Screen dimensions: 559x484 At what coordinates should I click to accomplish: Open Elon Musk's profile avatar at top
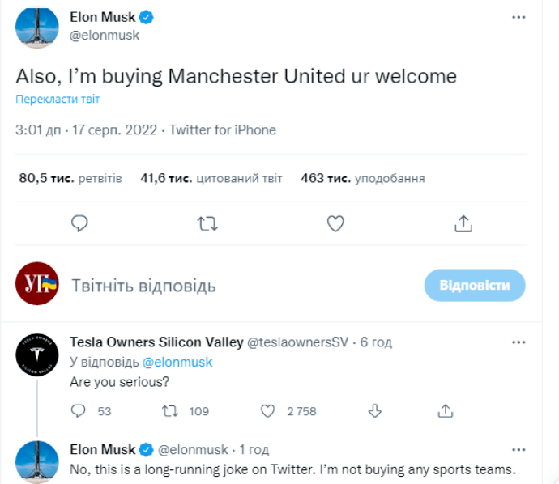coord(36,28)
